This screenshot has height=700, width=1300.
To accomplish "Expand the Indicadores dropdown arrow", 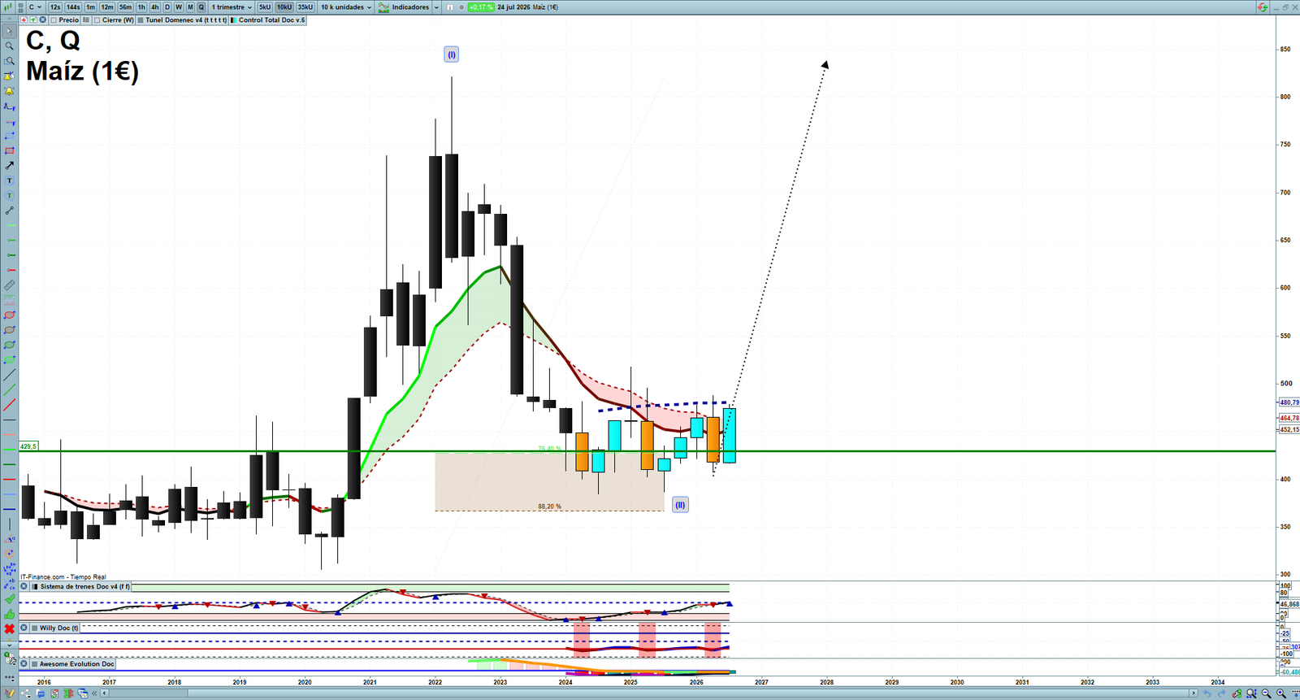I will point(436,7).
